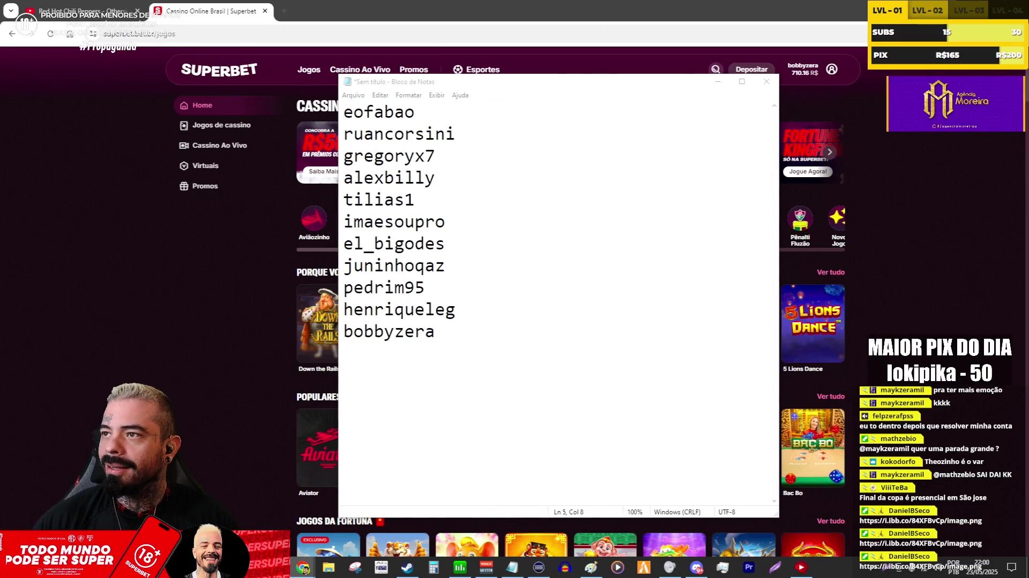The width and height of the screenshot is (1029, 578).
Task: Open the Down the Rails game thumbnail
Action: tap(318, 323)
